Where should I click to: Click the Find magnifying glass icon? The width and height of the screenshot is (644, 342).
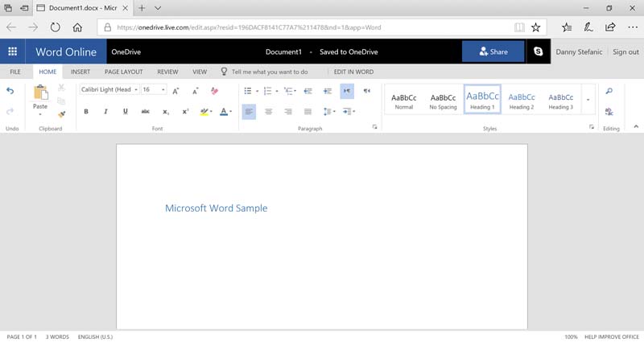coord(609,91)
